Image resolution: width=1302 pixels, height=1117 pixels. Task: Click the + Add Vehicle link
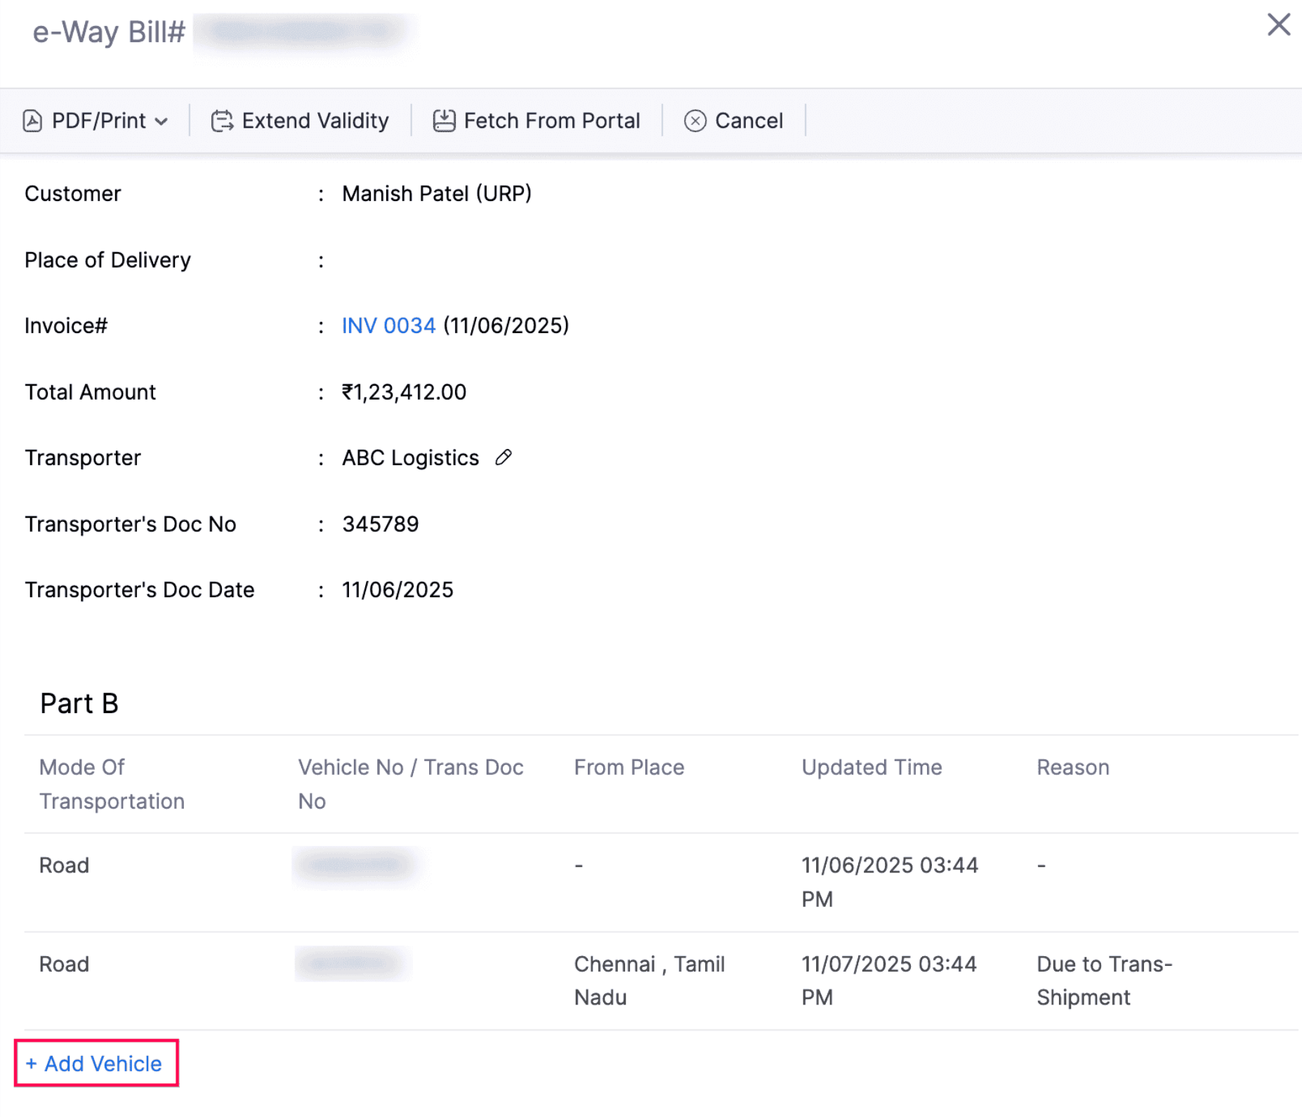96,1064
